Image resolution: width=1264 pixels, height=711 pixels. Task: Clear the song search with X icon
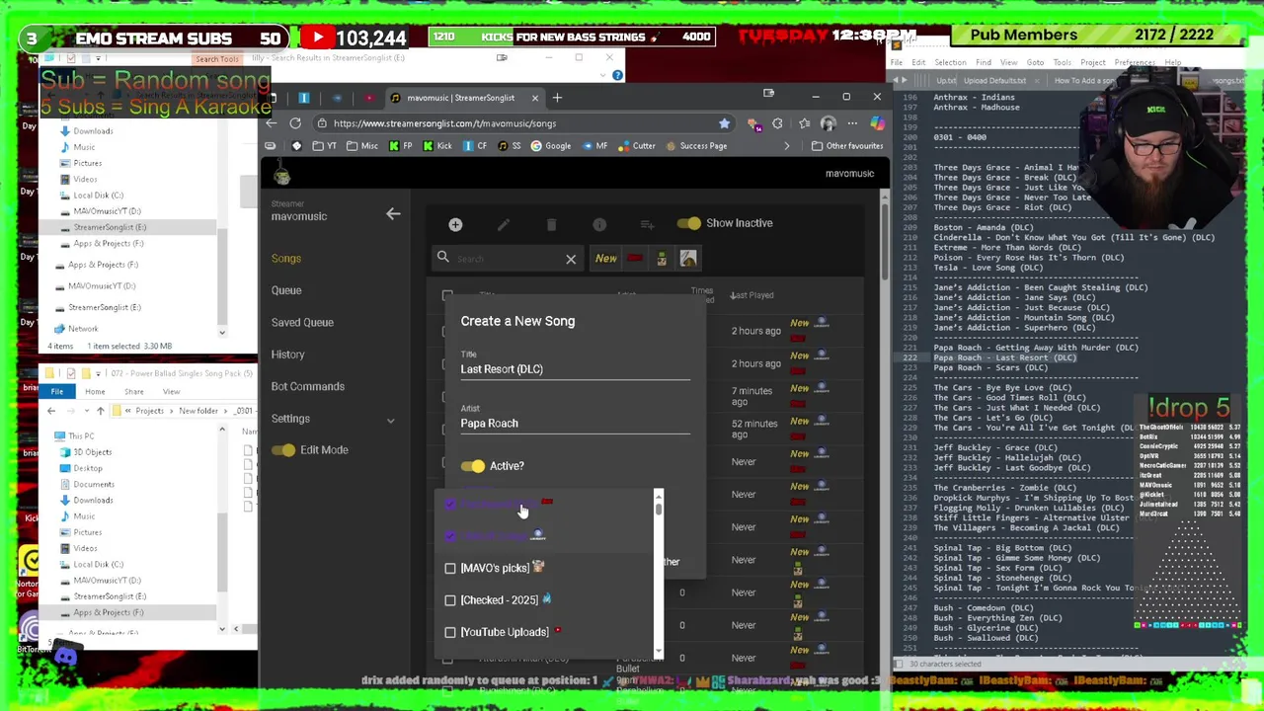click(x=571, y=259)
